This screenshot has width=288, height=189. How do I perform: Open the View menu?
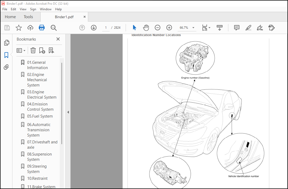click(x=23, y=9)
